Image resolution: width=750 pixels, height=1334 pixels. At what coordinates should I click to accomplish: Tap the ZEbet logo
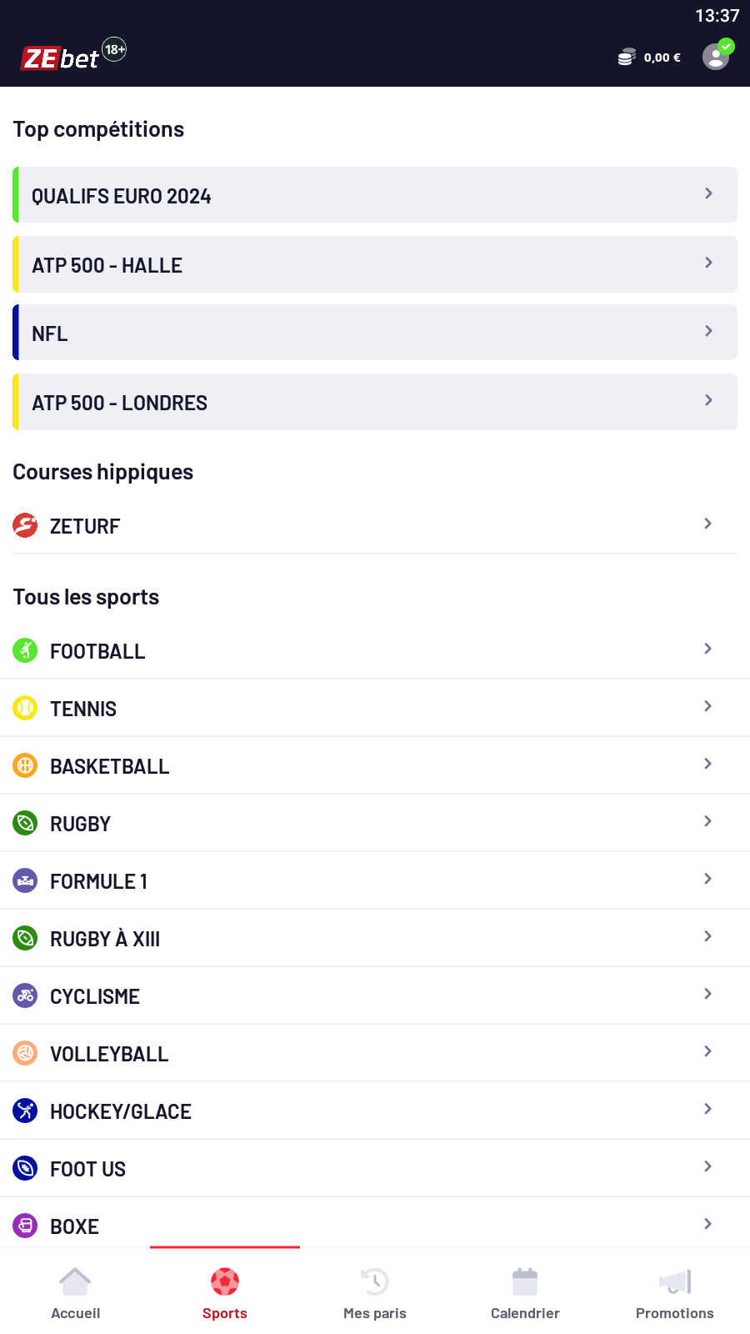(61, 58)
